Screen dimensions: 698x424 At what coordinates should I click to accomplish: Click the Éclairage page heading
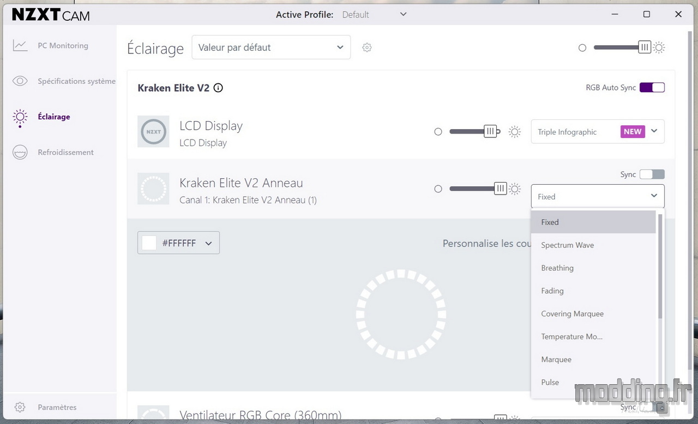155,48
